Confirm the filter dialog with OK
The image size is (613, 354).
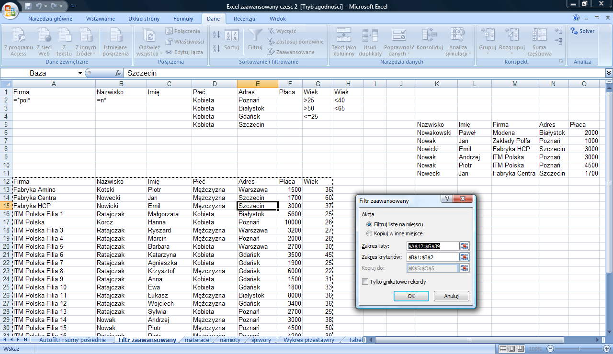tap(411, 296)
